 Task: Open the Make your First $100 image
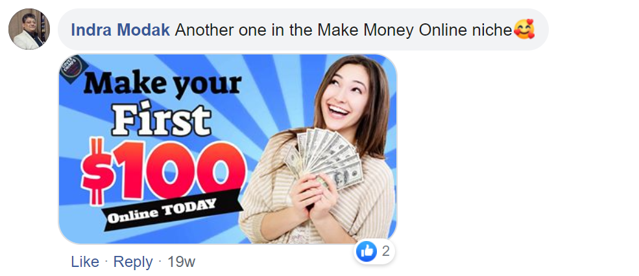tap(228, 149)
